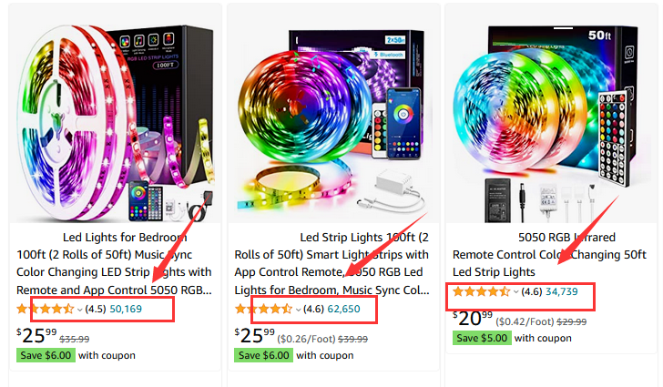Expand rating chevron next to (4.5)

coord(79,310)
